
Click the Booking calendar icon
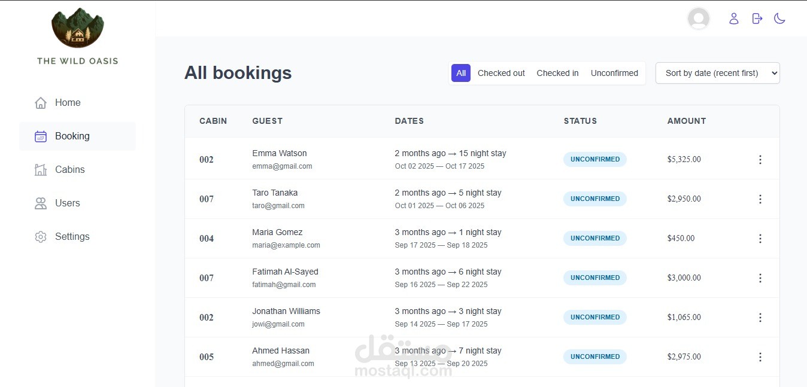point(41,136)
